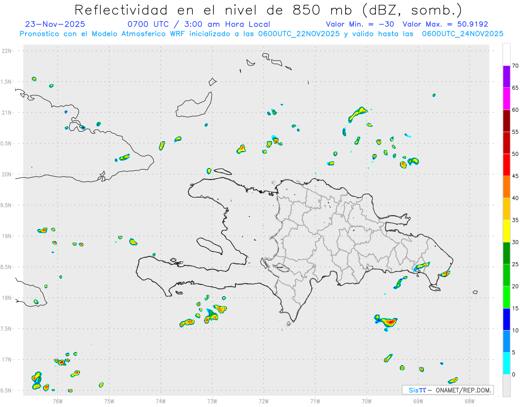Click Gonâve island outline in the Haitian gulf
The height and width of the screenshot is (407, 527).
pos(209,245)
